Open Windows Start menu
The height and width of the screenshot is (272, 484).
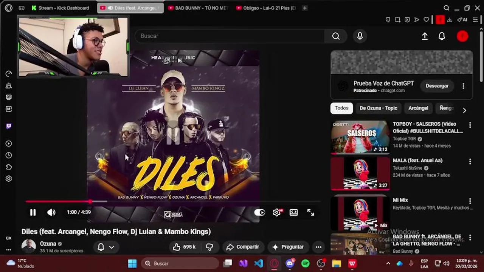point(132,263)
